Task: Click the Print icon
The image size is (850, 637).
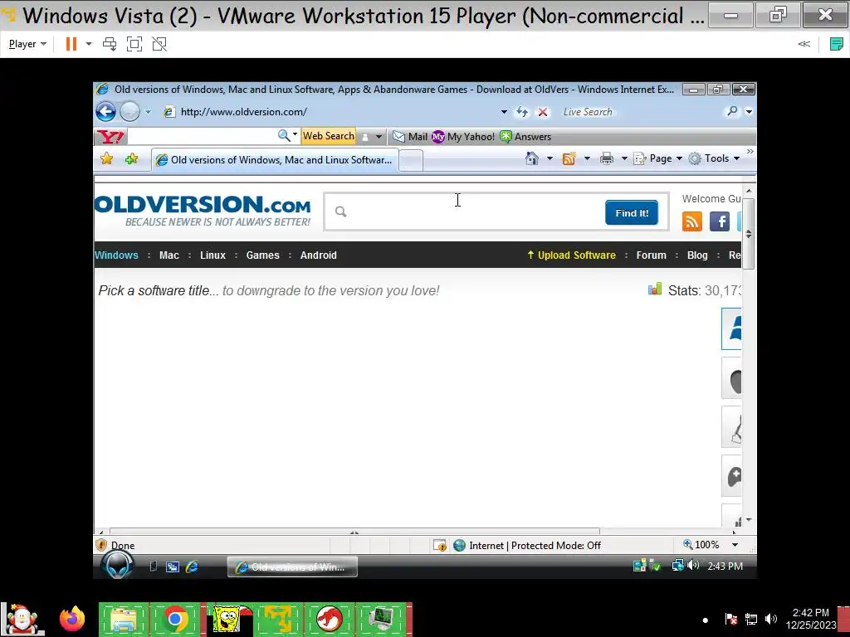Action: coord(607,158)
